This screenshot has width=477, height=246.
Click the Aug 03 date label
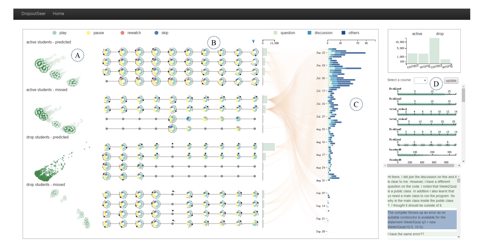321,129
